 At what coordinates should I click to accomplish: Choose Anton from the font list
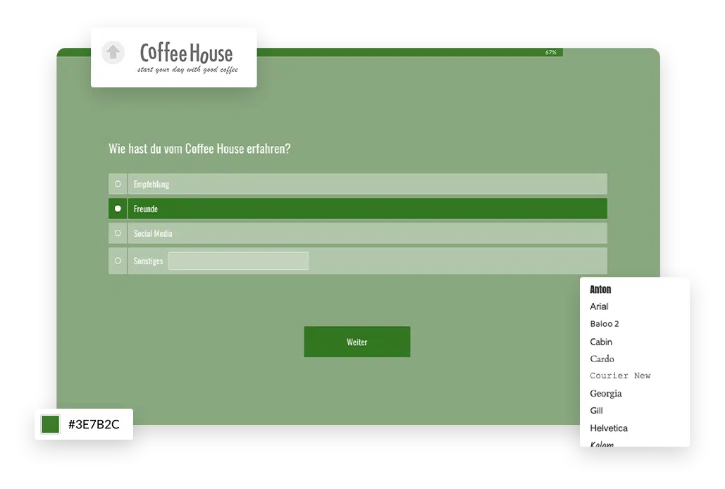[x=600, y=290]
